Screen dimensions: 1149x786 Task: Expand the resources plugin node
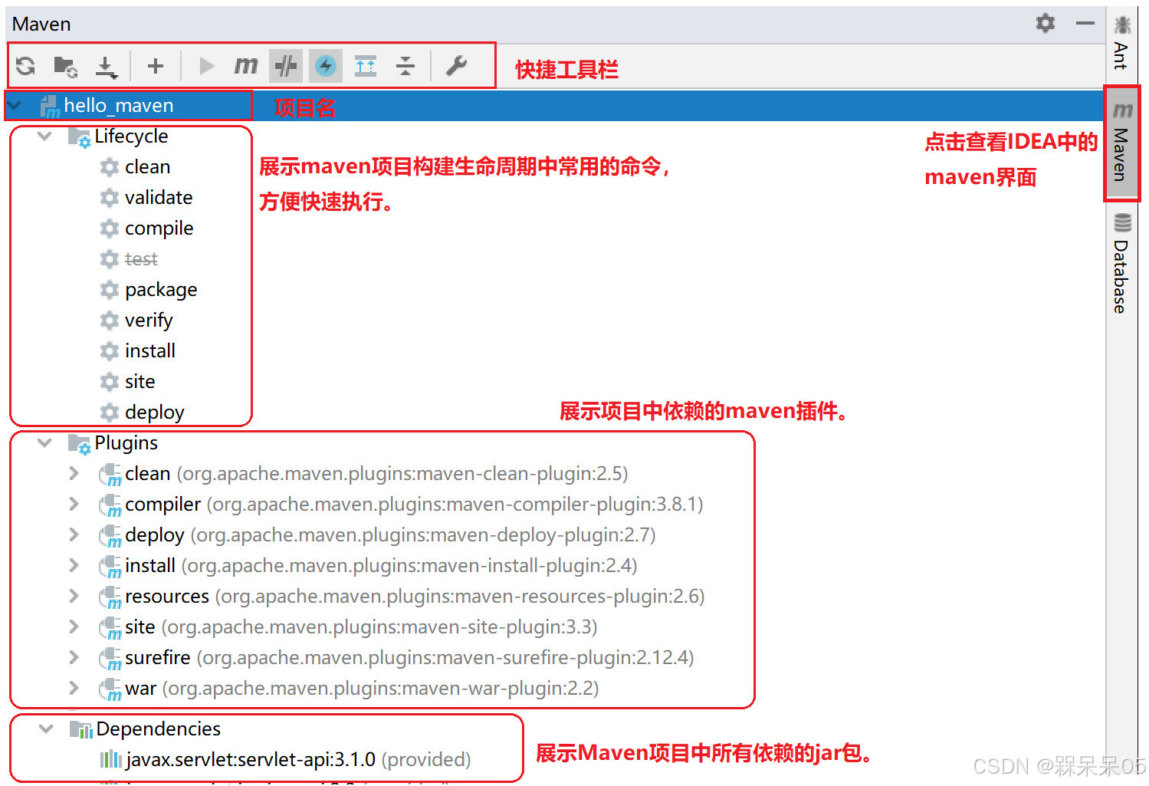pos(74,596)
